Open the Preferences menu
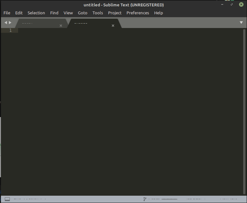247x203 pixels. coord(138,13)
